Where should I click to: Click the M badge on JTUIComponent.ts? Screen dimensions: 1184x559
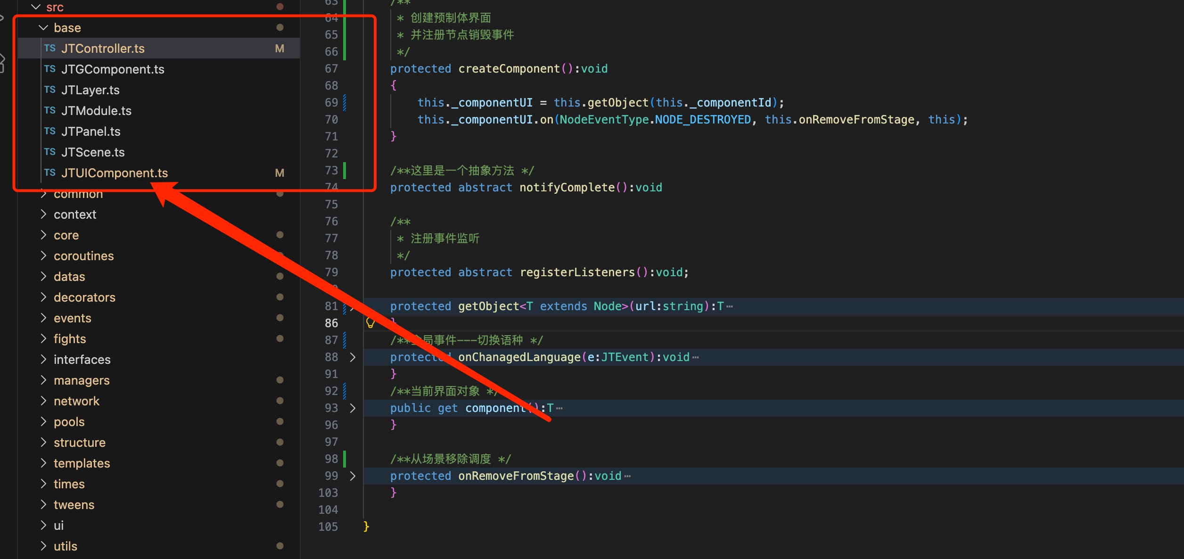pos(280,173)
